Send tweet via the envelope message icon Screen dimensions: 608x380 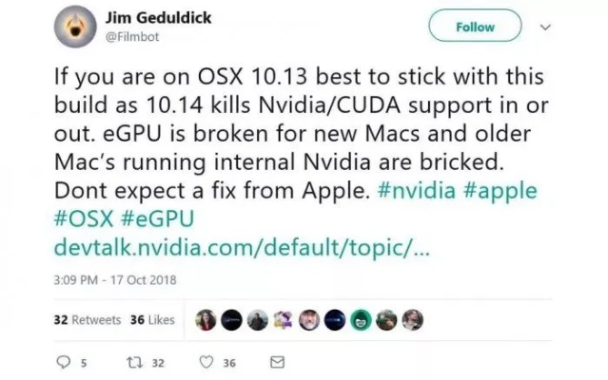[x=277, y=362]
